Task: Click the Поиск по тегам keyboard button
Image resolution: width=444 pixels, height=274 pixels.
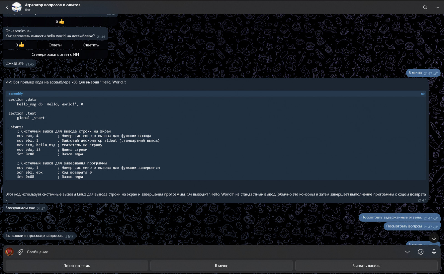Action: (x=77, y=266)
